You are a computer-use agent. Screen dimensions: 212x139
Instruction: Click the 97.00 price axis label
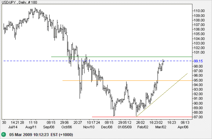pos(198,71)
